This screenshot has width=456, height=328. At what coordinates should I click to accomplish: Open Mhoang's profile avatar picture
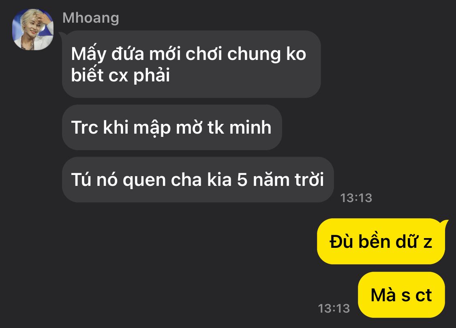[x=32, y=30]
